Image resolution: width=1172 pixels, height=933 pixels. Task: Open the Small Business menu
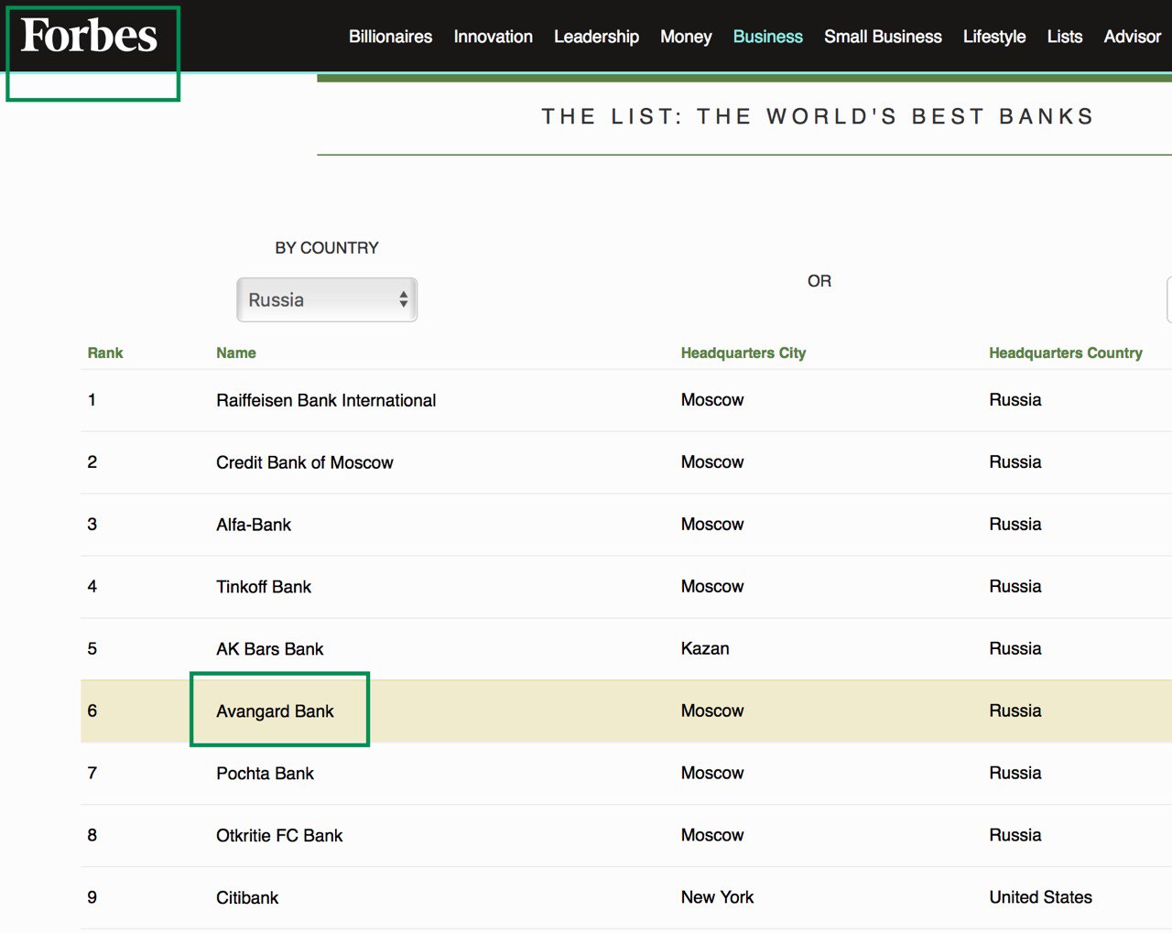(883, 37)
